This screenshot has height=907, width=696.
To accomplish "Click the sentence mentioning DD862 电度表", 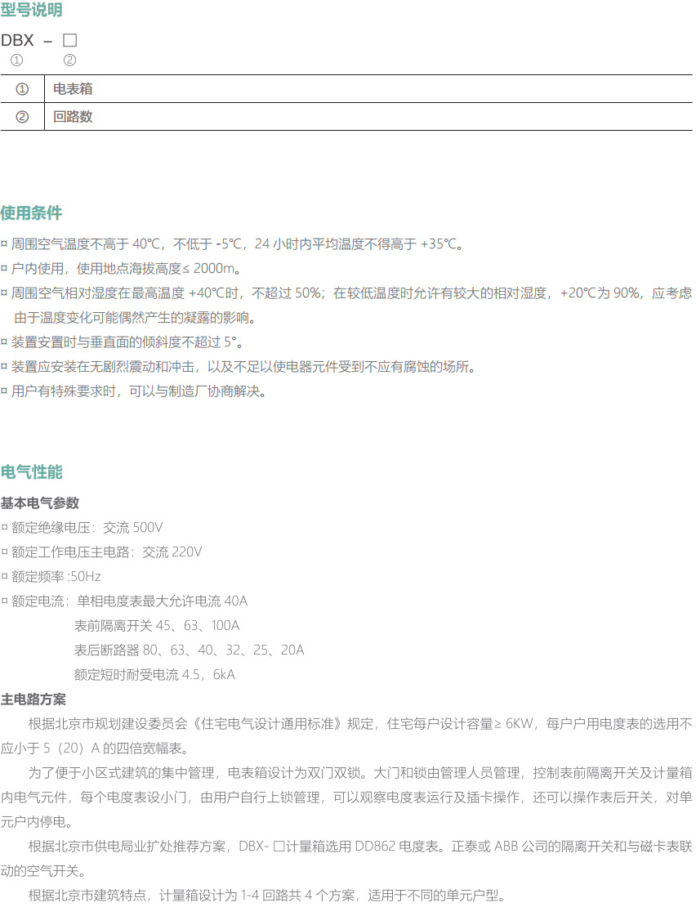I will 360,847.
